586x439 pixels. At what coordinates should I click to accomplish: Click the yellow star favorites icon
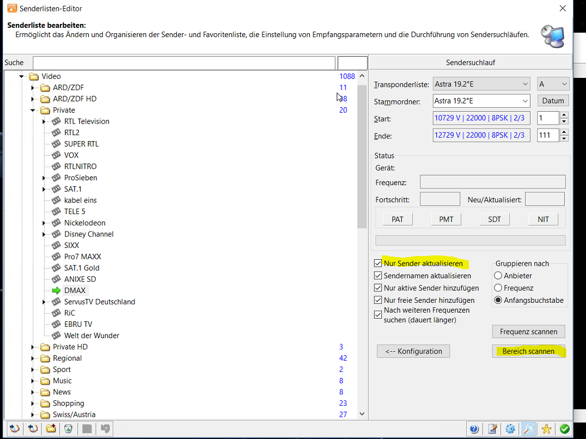click(x=546, y=429)
